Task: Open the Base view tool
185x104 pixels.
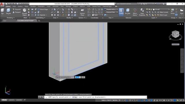Action: point(182,11)
